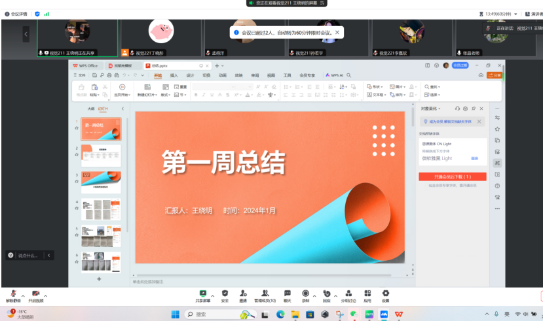Click the 说点什么 chat input field
The height and width of the screenshot is (321, 543).
(31, 255)
